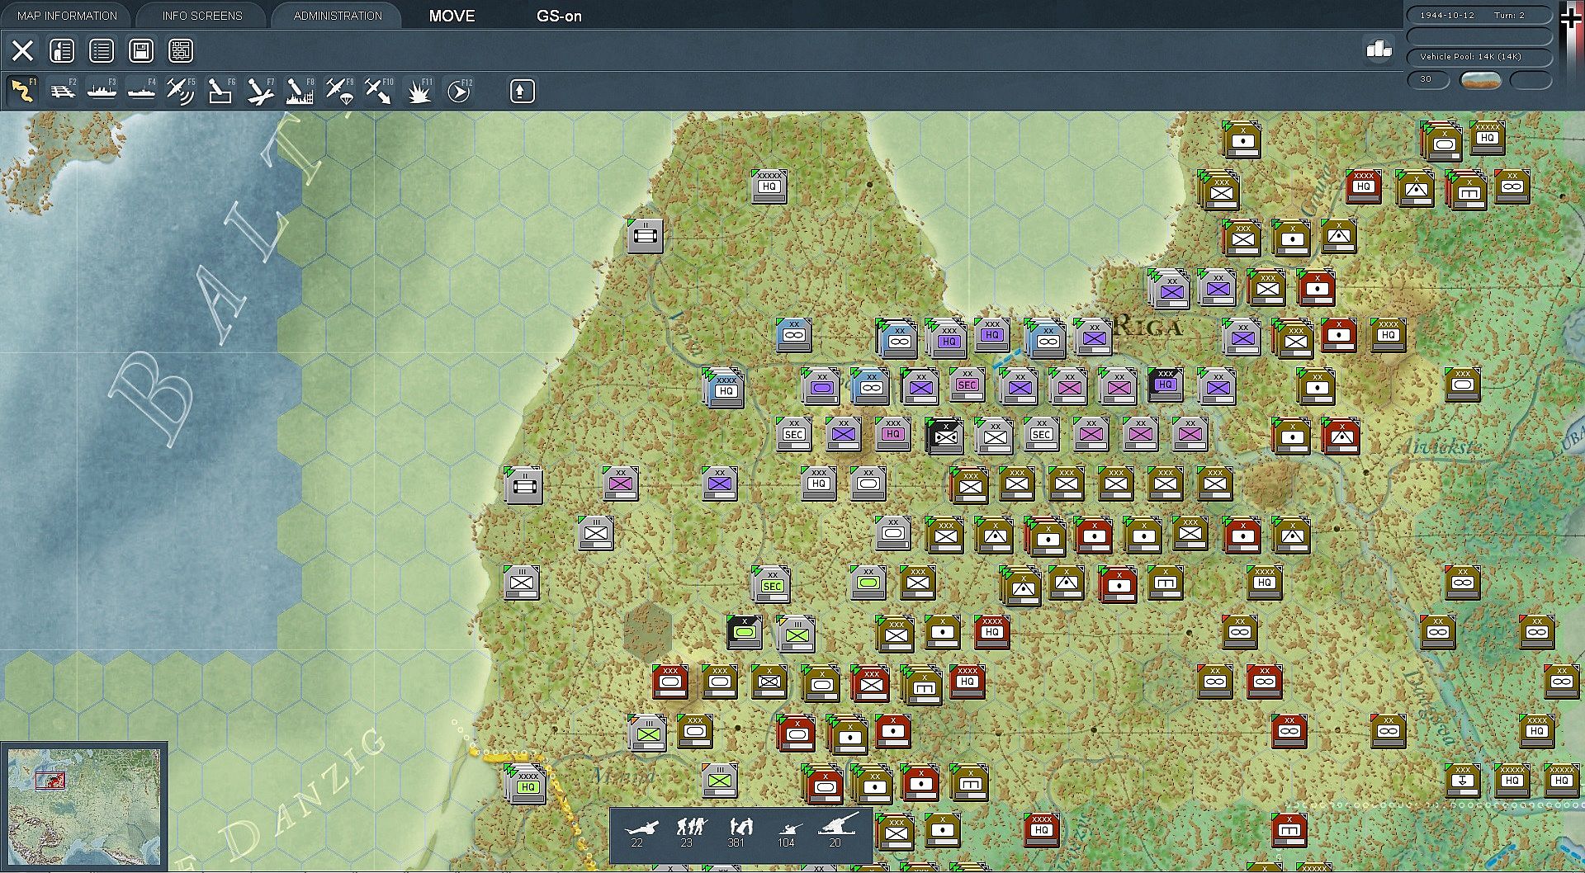Select F8 Bomb City mode
The width and height of the screenshot is (1585, 873).
[x=299, y=91]
